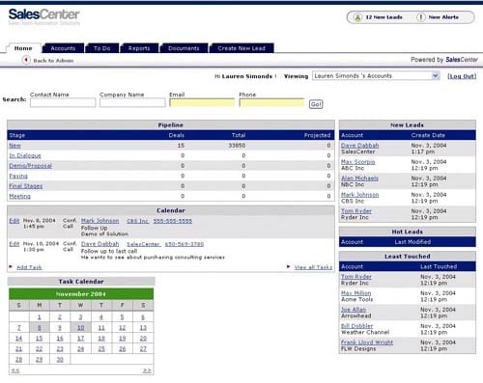Open Alan Michaels in New Leads
Screen dimensions: 483x383
tap(359, 178)
